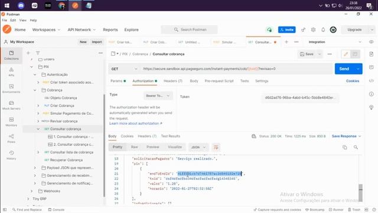
Task: Open the request info icon in right sidebar
Action: [x=372, y=94]
